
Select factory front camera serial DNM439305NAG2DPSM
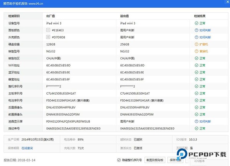click(63, 114)
